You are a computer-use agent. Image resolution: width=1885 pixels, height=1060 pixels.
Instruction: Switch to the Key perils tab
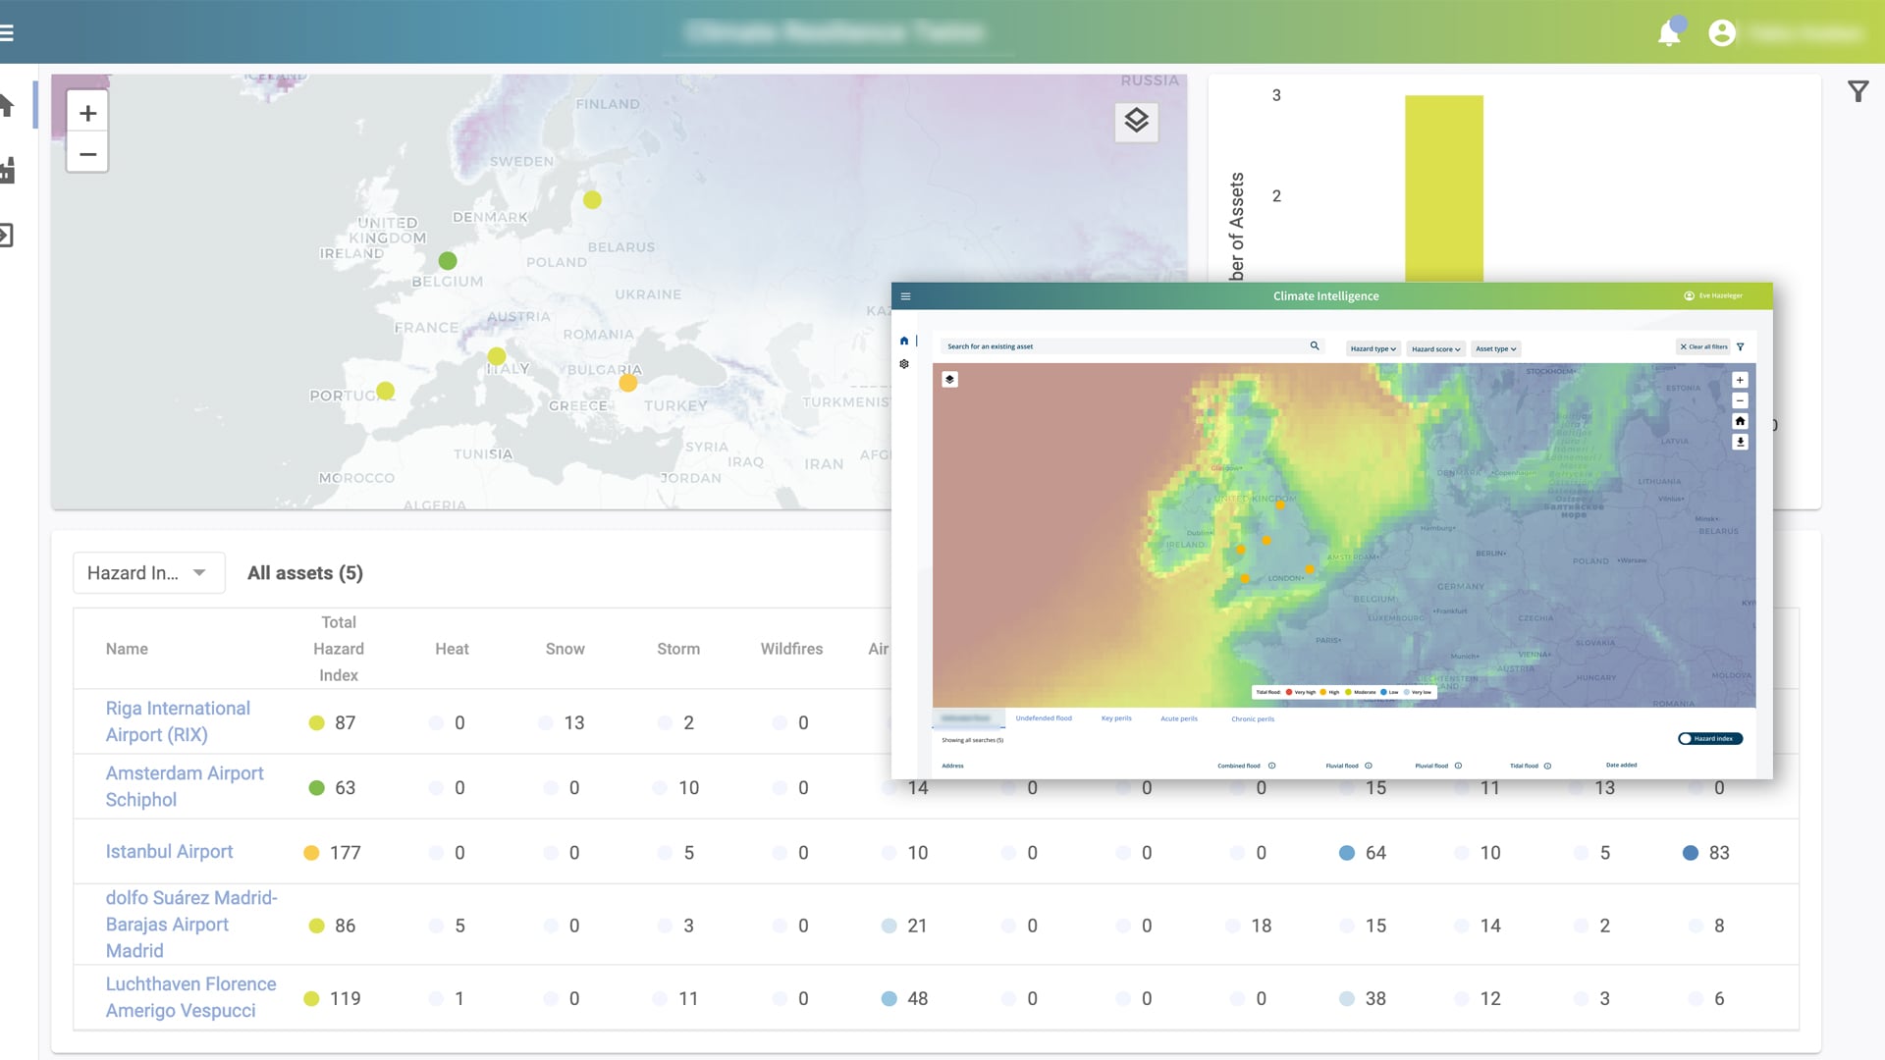point(1116,718)
